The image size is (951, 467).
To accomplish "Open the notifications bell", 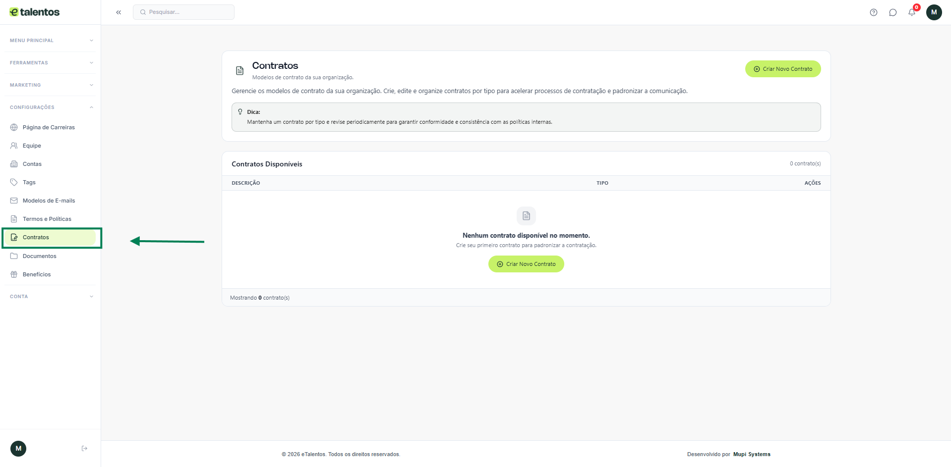I will (911, 12).
